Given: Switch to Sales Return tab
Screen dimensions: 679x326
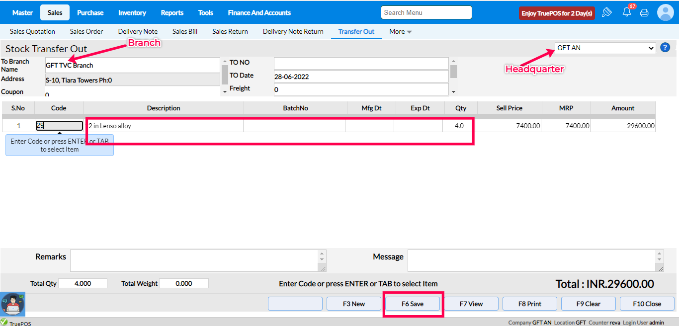Looking at the screenshot, I should coord(230,31).
